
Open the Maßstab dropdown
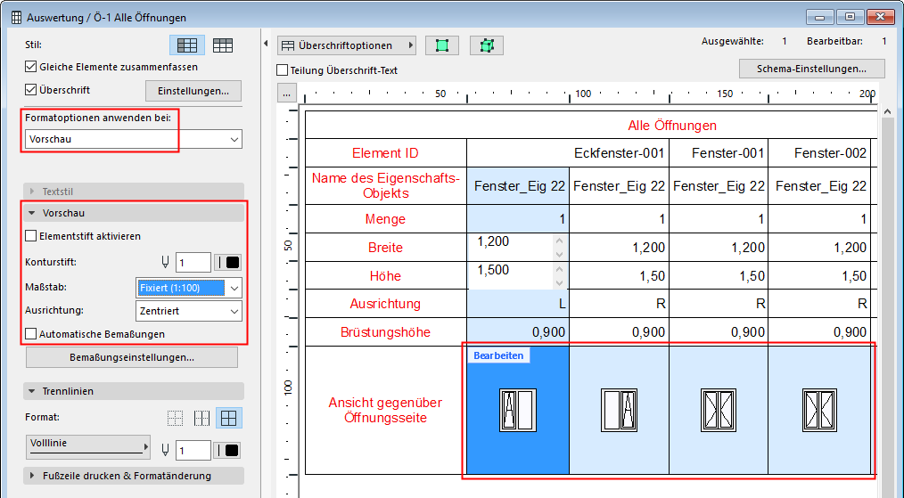click(189, 288)
